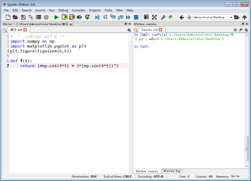Step into function debug icon
The image size is (251, 181).
113,17
